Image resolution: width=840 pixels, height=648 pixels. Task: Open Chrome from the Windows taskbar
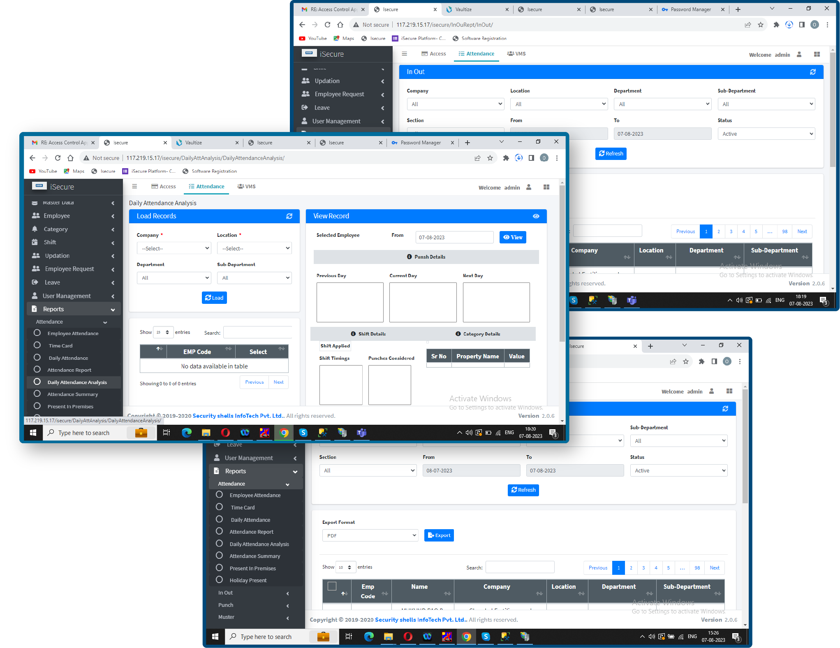[x=284, y=433]
